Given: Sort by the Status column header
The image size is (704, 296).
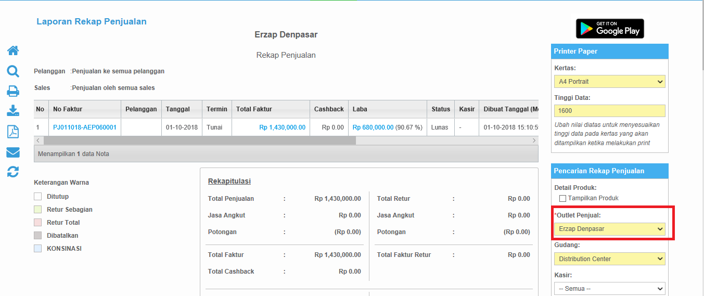Looking at the screenshot, I should 441,109.
